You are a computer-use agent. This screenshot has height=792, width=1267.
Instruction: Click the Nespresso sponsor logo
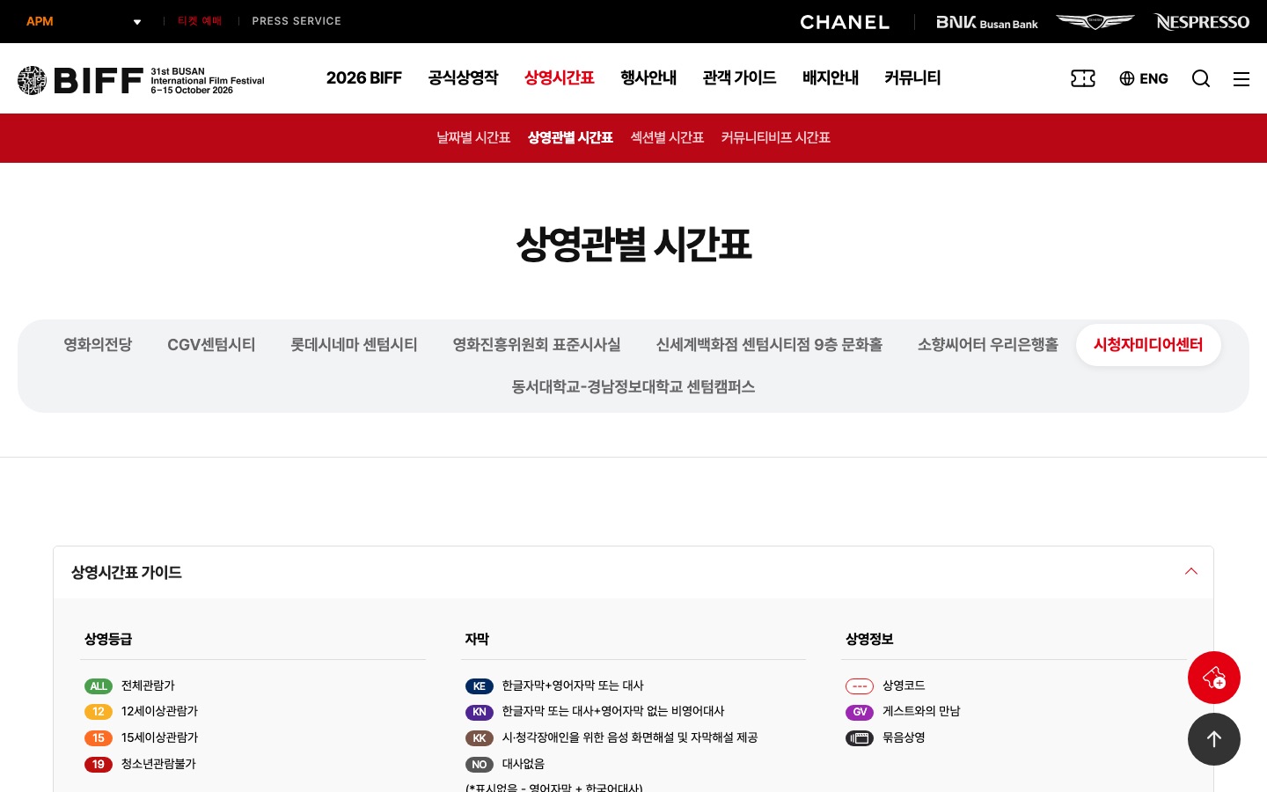pyautogui.click(x=1202, y=21)
